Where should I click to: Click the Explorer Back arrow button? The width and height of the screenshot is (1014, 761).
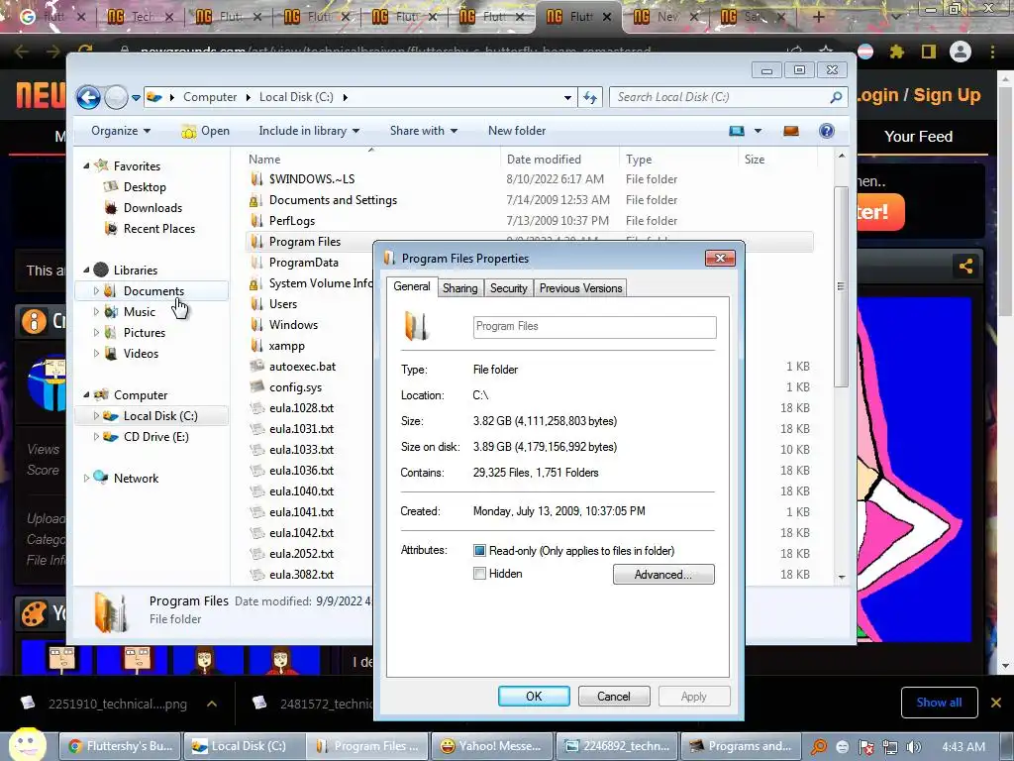[88, 98]
